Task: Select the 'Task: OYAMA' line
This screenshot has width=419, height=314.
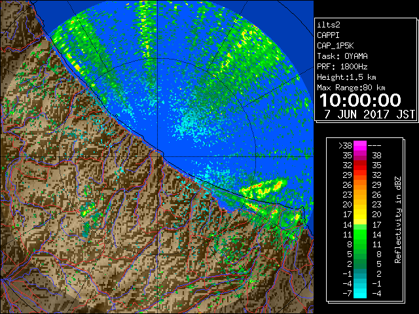Action: 342,56
